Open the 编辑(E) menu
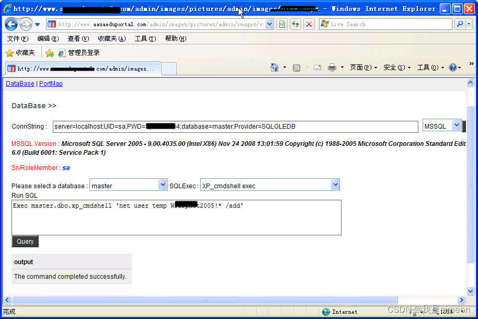 [48, 38]
